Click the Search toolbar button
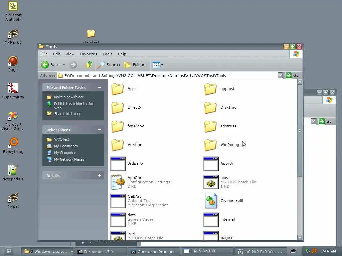The height and width of the screenshot is (256, 342). tap(109, 65)
